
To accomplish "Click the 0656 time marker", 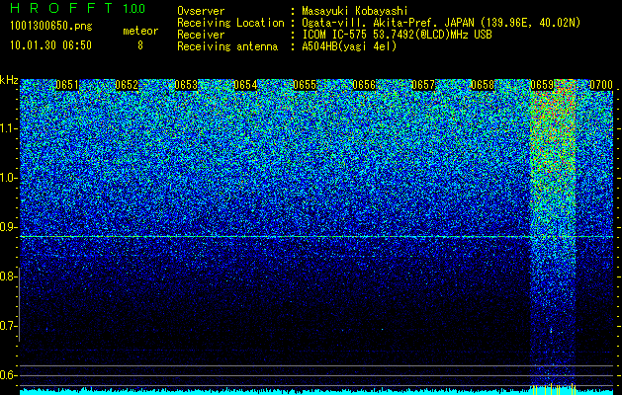I will point(364,85).
